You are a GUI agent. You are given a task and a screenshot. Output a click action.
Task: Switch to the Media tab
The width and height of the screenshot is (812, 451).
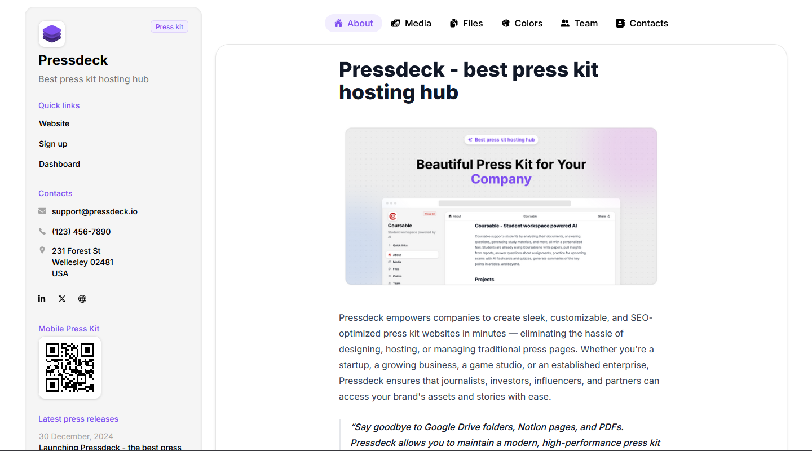pos(411,23)
